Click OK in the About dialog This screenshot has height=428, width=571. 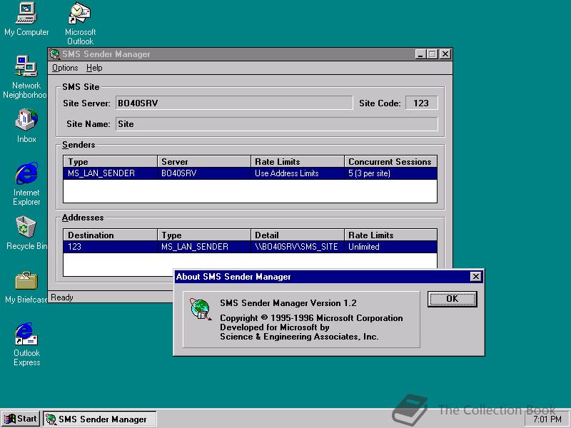coord(452,299)
